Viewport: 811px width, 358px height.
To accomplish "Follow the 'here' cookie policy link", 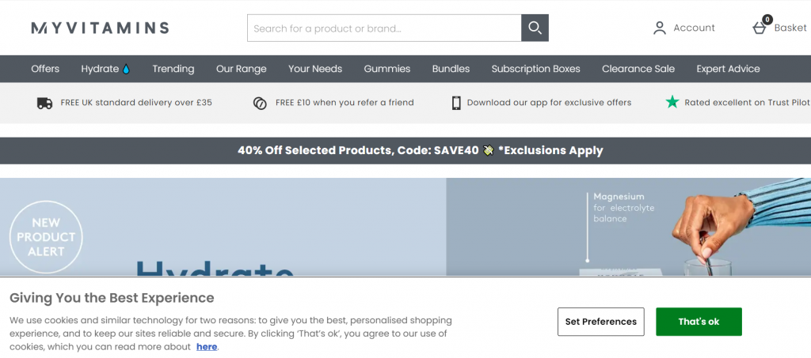I will click(x=207, y=347).
